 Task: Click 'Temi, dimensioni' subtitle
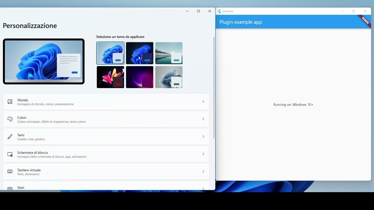[28, 174]
